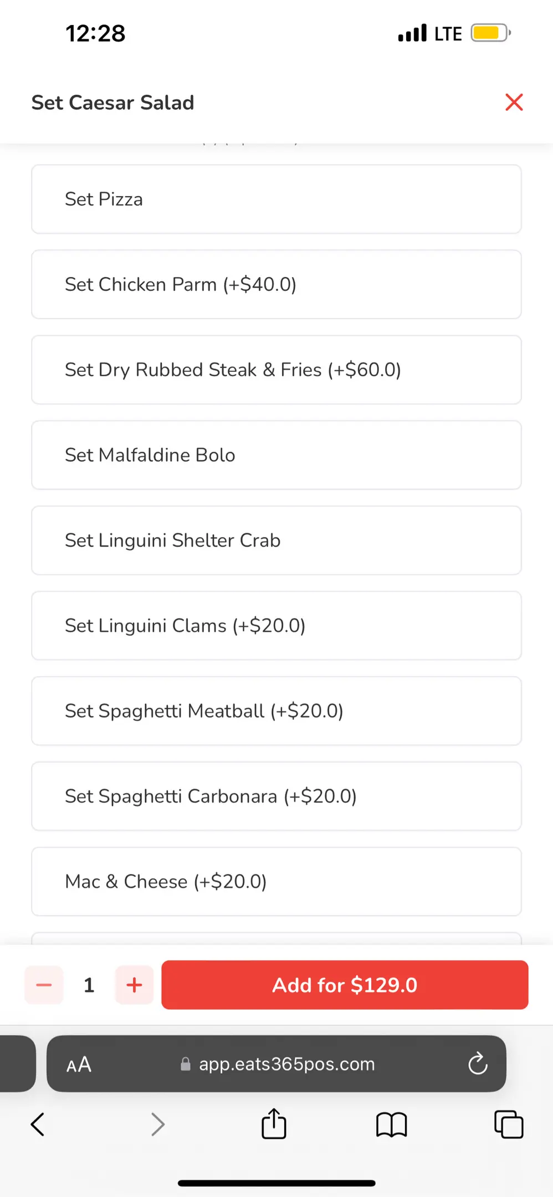
Task: Open the Safari share sheet
Action: (274, 1124)
